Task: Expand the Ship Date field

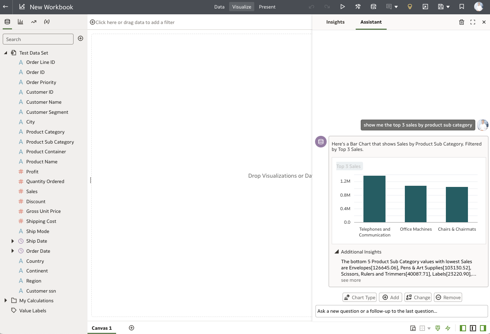Action: click(x=12, y=241)
